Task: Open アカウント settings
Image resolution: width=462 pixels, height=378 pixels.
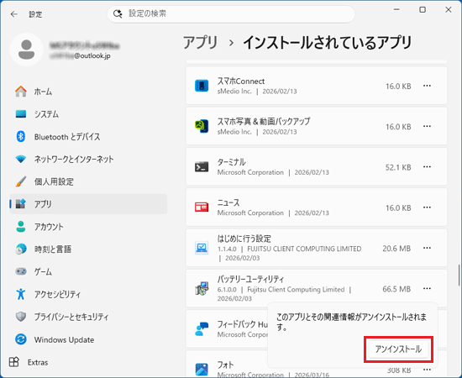Action: 88,227
